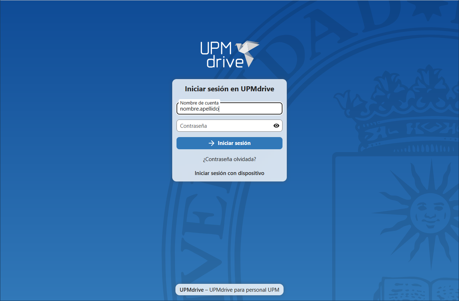Viewport: 459px width, 301px height.
Task: Open the UPMdrive footer link
Action: pos(192,290)
